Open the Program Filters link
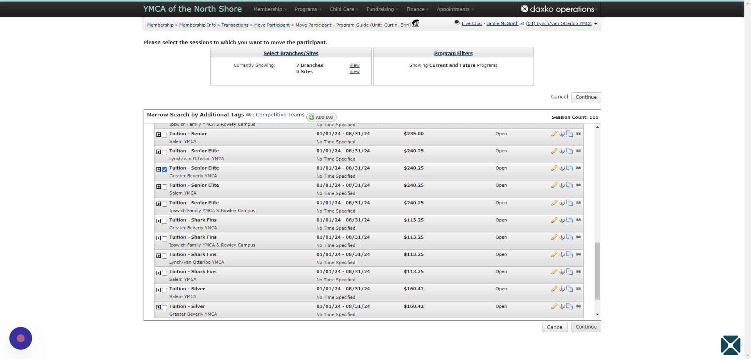The image size is (751, 359). click(453, 54)
